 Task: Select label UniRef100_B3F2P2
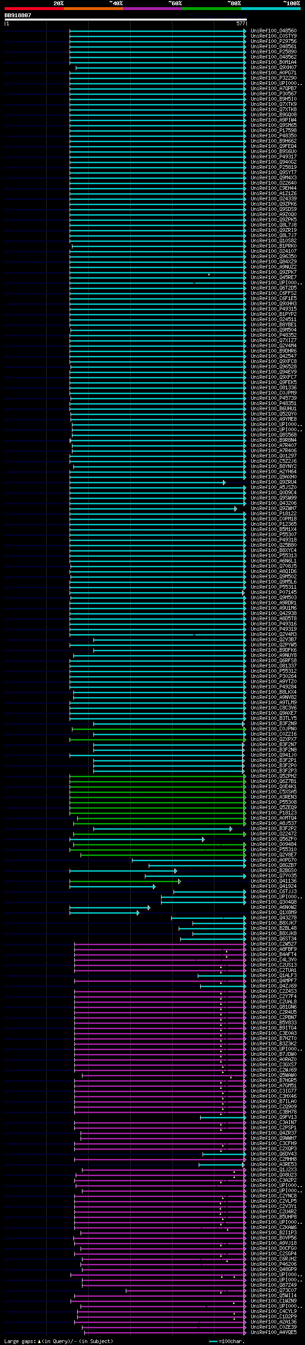[x=274, y=829]
